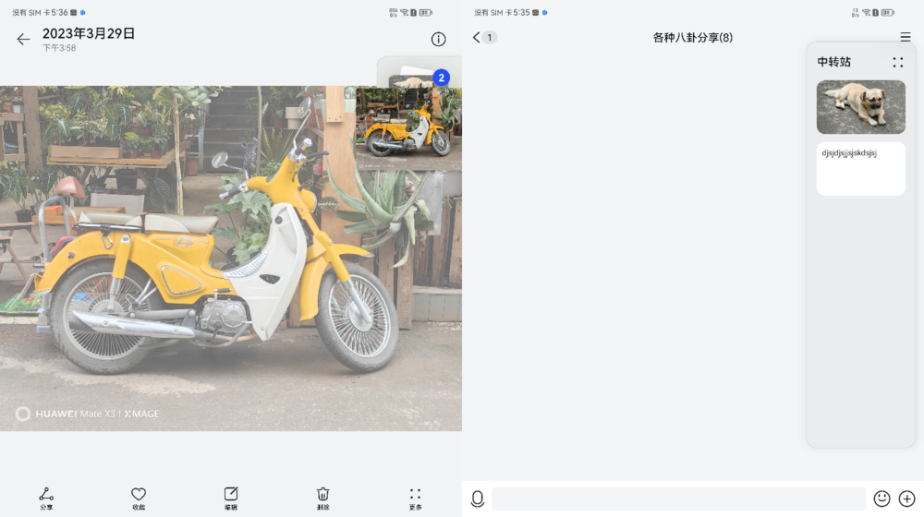Tap the voice input microphone icon
Screen dimensions: 924x517
pos(477,499)
